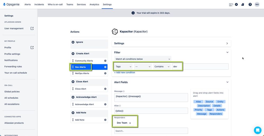Click plus icon next to Add Note heading
The image size is (264, 136).
[73, 113]
